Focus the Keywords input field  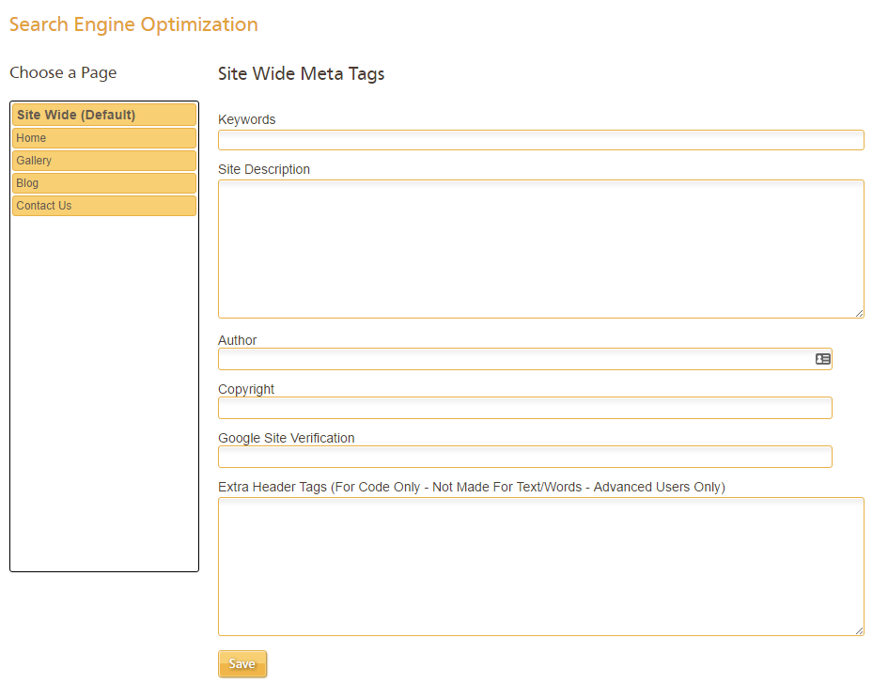541,140
